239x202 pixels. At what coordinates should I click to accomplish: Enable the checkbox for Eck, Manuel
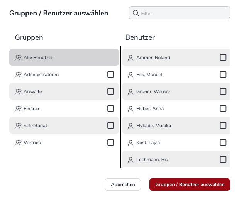223,75
